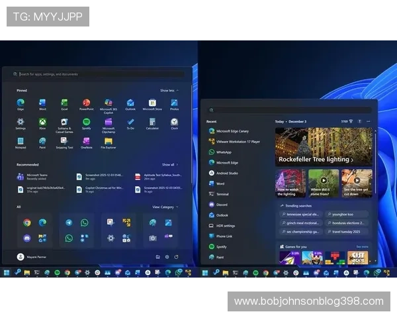Open WhatsApp from the Recent list

click(x=220, y=152)
